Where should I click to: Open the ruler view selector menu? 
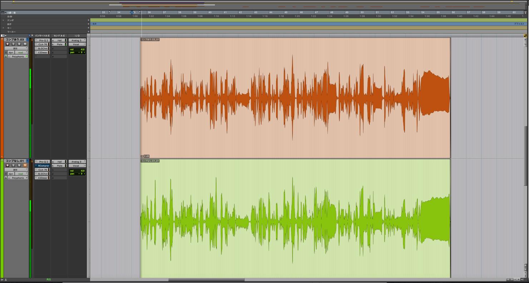(x=3, y=12)
